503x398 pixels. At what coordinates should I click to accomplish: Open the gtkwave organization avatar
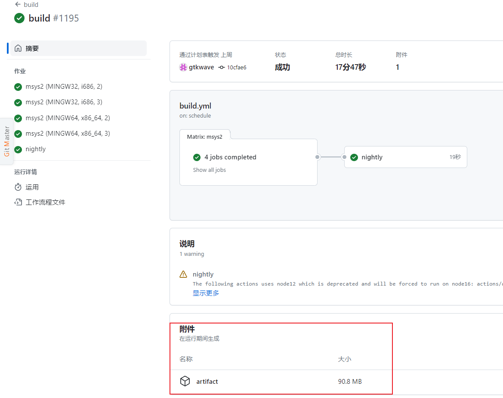pyautogui.click(x=183, y=67)
